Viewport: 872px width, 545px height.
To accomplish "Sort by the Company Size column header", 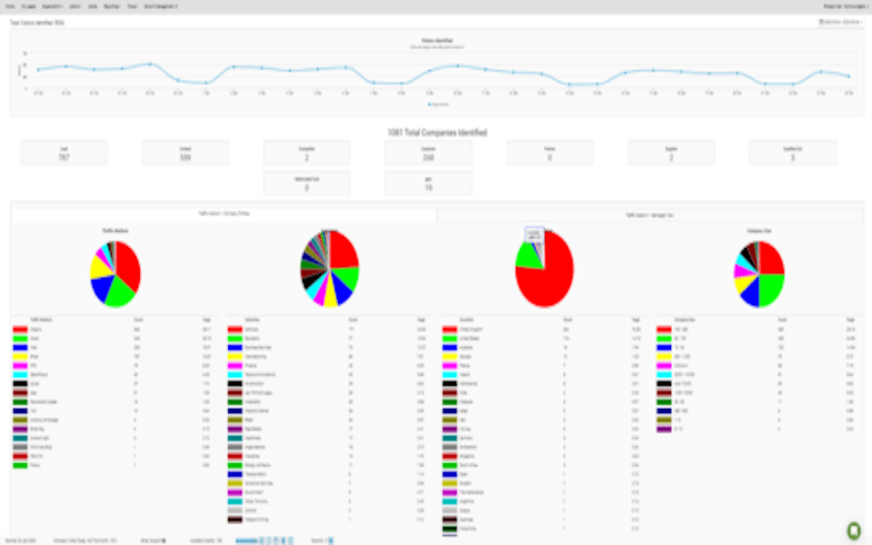I will tap(685, 320).
